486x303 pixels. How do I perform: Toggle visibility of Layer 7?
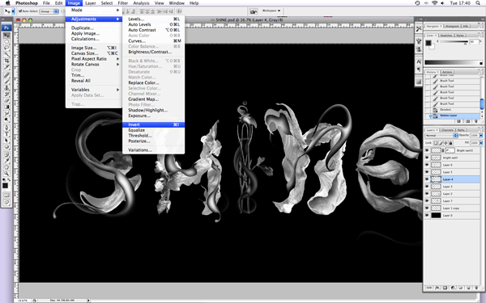click(x=427, y=201)
